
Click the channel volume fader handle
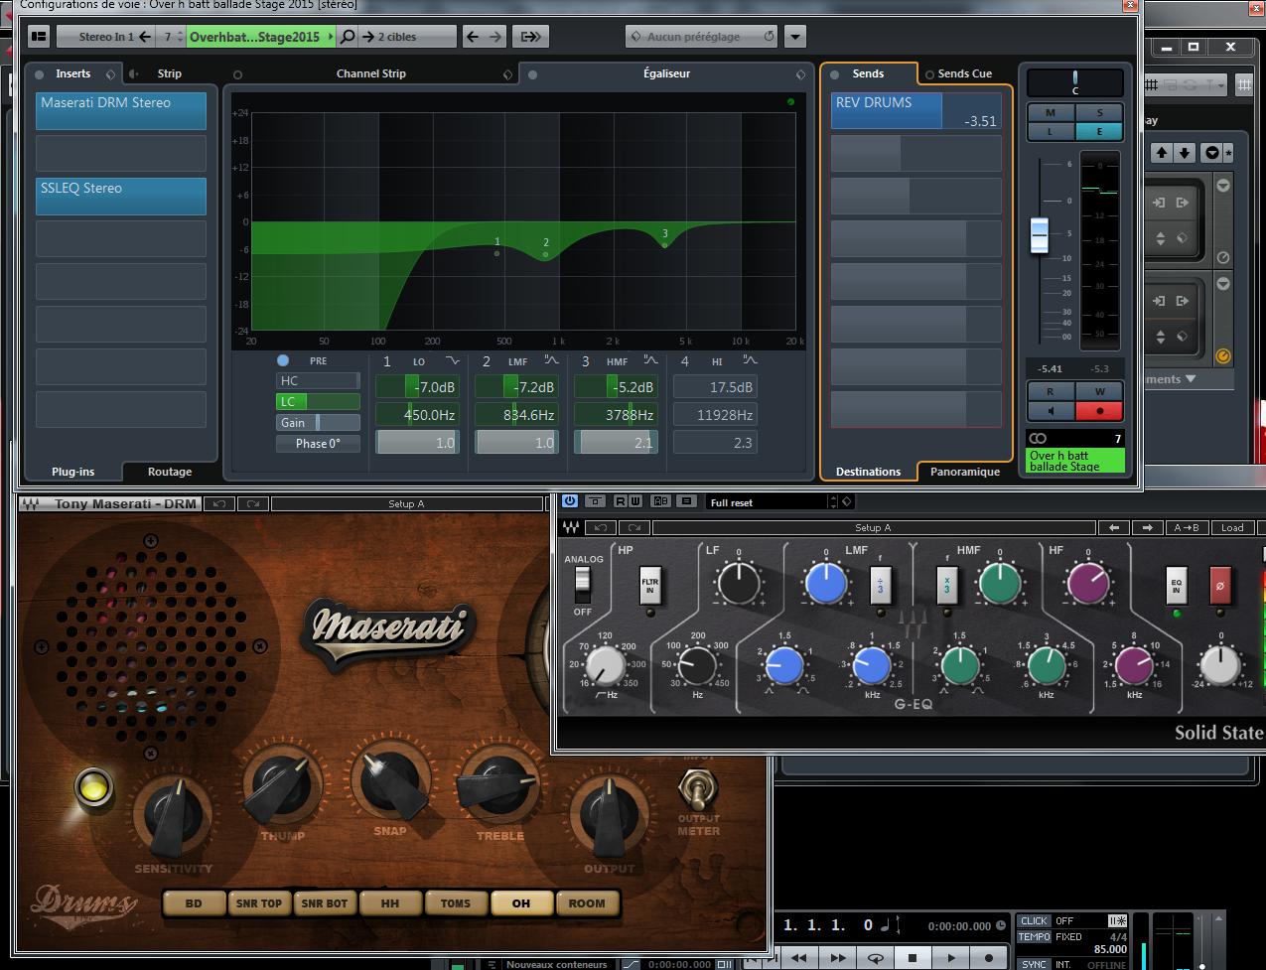[1039, 234]
